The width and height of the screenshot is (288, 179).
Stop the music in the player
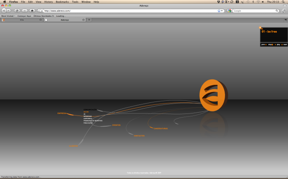pos(271,44)
